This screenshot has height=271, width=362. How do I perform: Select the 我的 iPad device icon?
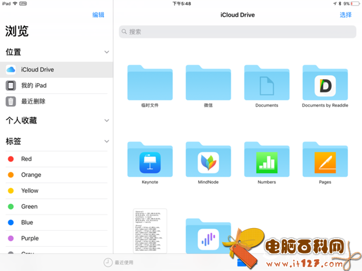(11, 85)
